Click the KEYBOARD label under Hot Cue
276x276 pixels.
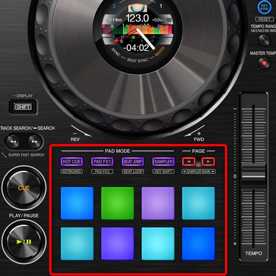pos(72,171)
